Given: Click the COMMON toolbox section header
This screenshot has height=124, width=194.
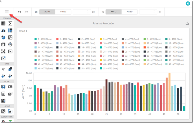Looking at the screenshot, I should (7, 18).
